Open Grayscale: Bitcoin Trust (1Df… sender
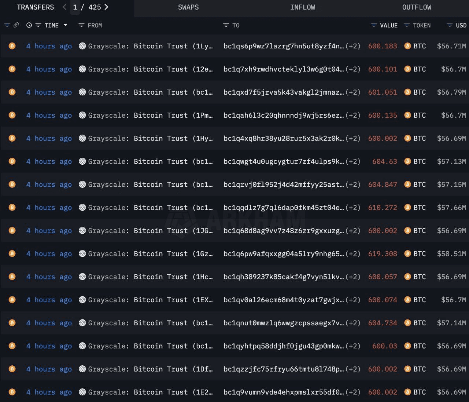The image size is (469, 402). click(x=150, y=370)
